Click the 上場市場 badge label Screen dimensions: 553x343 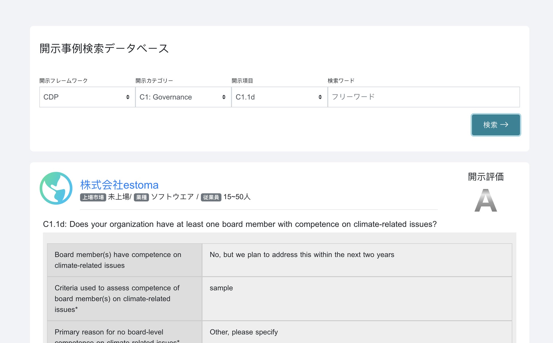pyautogui.click(x=93, y=197)
